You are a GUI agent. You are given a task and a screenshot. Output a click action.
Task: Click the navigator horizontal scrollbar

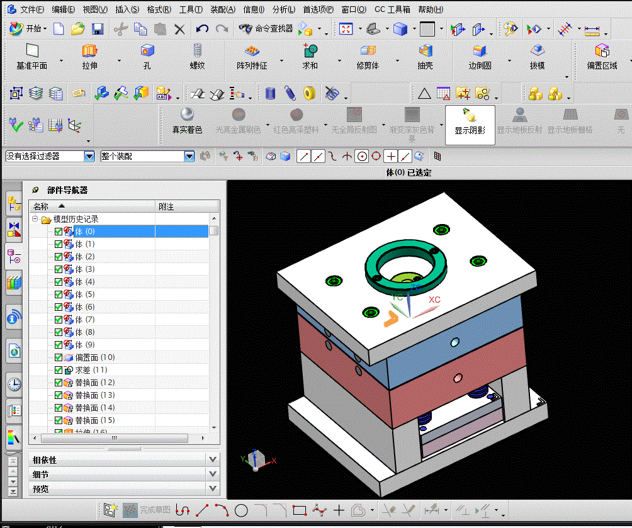coord(115,438)
